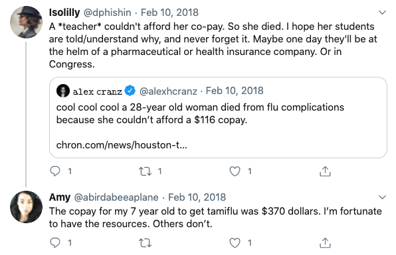Like Amy's tweet with heart icon
The height and width of the screenshot is (255, 396).
[x=235, y=243]
